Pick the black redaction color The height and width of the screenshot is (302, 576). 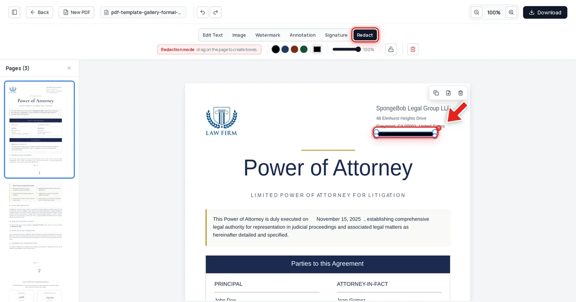(x=276, y=49)
